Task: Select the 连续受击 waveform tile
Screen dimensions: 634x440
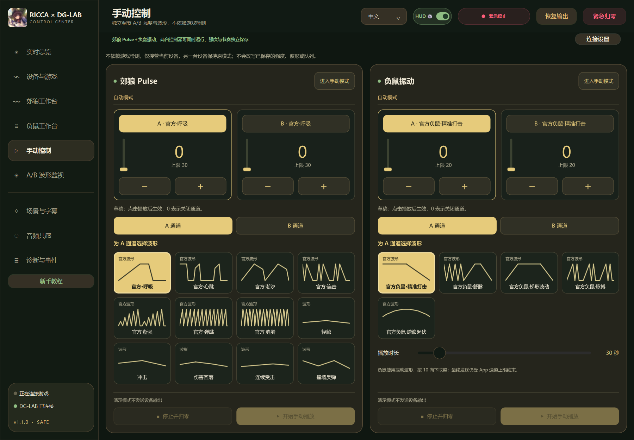Action: (x=265, y=364)
